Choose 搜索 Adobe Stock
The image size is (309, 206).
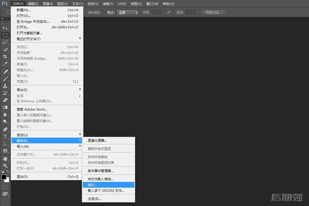pyautogui.click(x=47, y=109)
